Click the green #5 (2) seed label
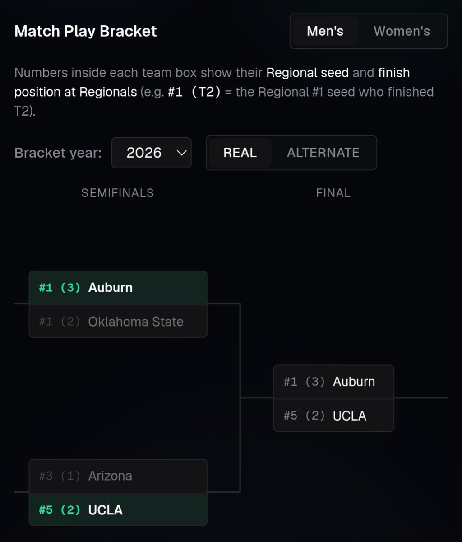Viewport: 462px width, 542px height. pyautogui.click(x=60, y=510)
